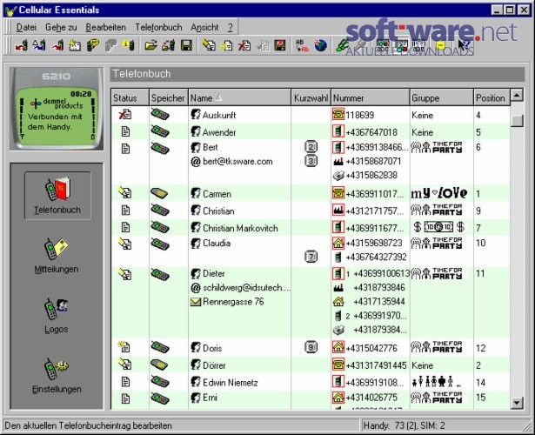Viewport: 535px width, 435px height.
Task: Click the envelope icon next to Rennergasse 76
Action: click(x=196, y=302)
